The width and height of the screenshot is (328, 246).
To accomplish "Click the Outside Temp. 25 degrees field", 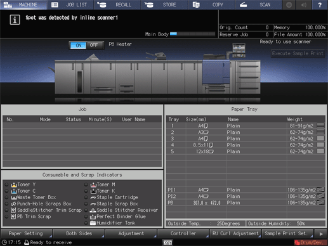I will click(x=206, y=224).
